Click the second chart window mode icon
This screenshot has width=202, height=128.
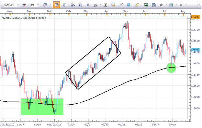coord(64,5)
